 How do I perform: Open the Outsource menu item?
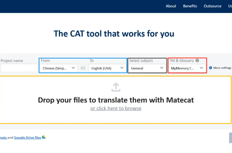(213, 6)
